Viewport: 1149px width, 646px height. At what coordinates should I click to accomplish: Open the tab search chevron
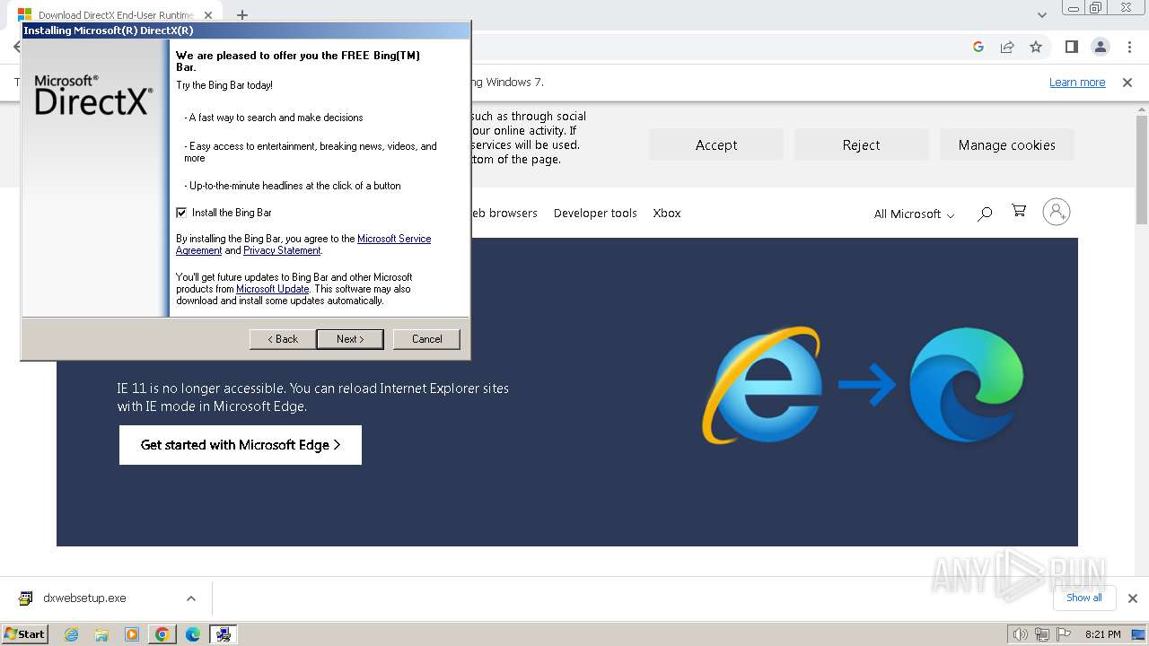[x=1042, y=14]
